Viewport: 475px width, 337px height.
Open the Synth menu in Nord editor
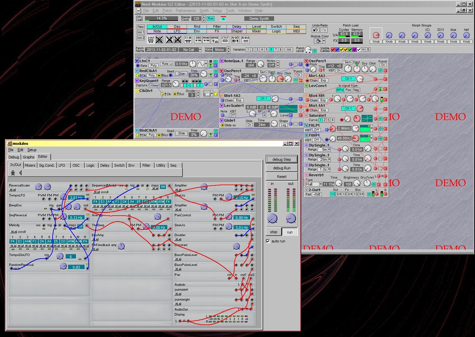pos(204,11)
